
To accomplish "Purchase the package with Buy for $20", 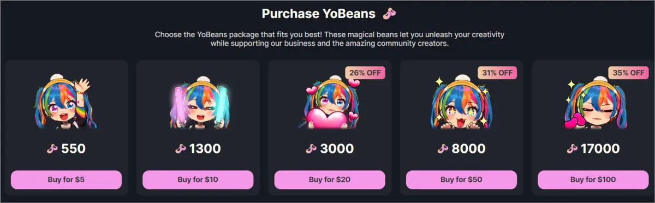I will tap(330, 180).
